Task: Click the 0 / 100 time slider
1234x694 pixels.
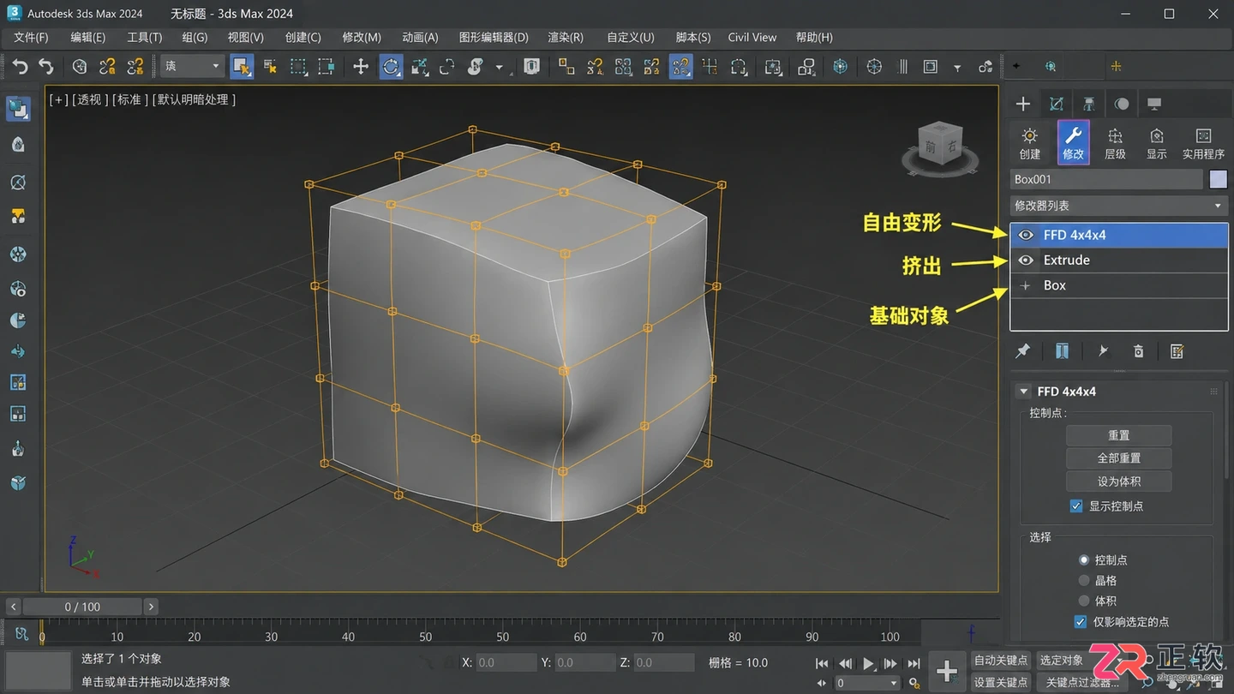Action: (x=82, y=607)
